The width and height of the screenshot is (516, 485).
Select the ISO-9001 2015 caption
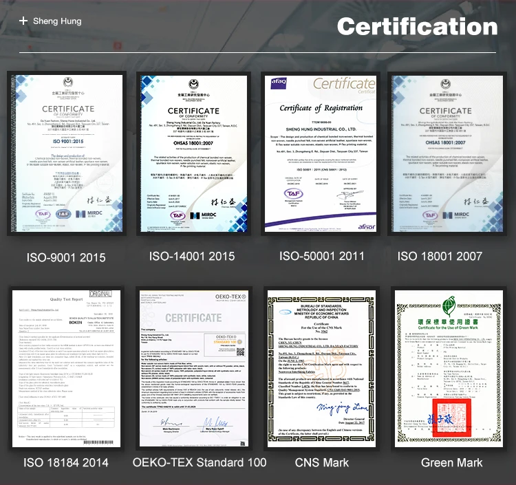66,257
